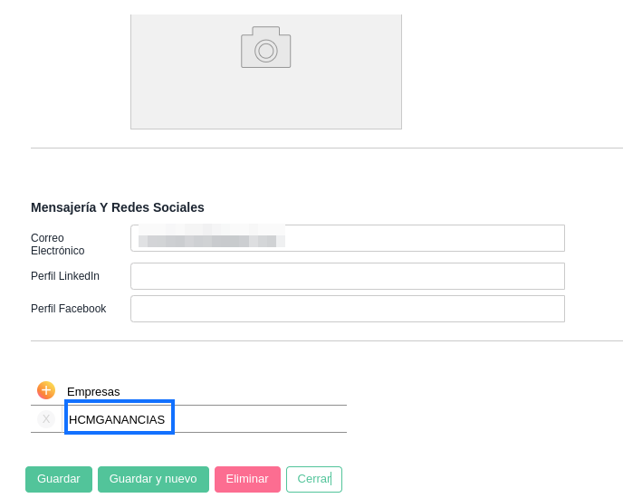Select the Mensajería Y Redes Sociales heading
Viewport: 623px width, 498px height.
coord(118,207)
